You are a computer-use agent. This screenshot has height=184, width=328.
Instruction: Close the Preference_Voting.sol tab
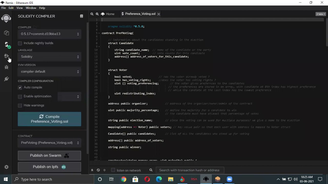click(159, 14)
